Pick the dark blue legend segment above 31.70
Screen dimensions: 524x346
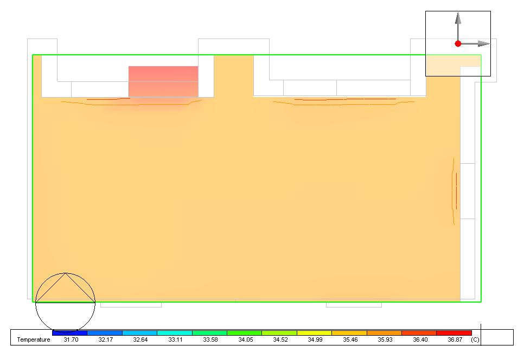pos(69,333)
